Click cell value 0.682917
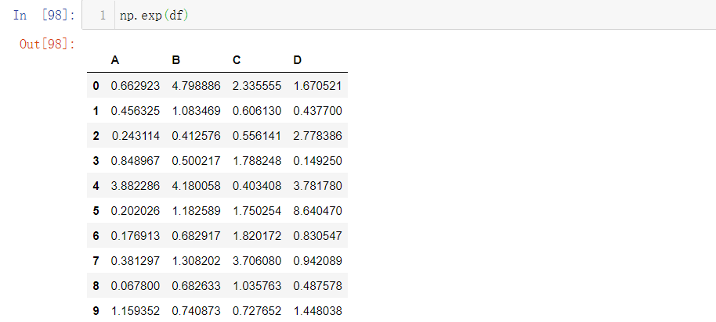Viewport: 716px width, 322px height. coord(197,236)
